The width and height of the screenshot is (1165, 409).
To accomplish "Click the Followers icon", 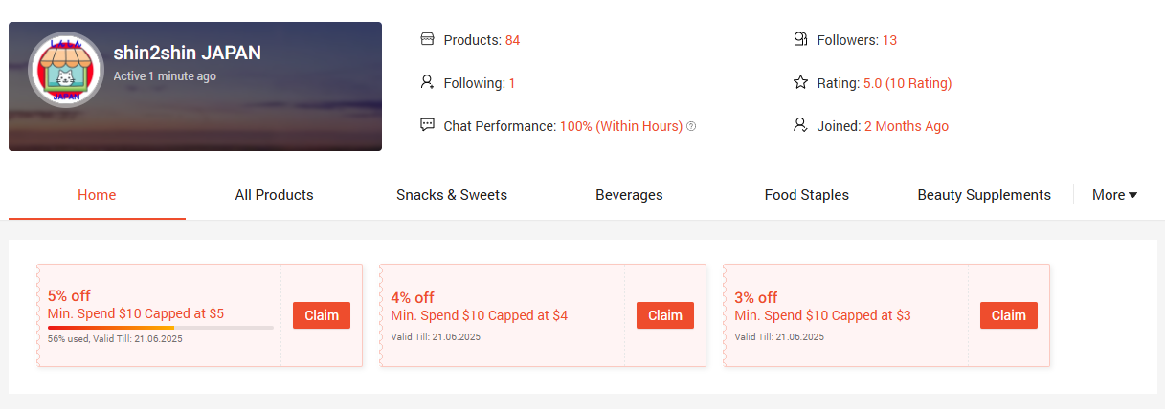I will (801, 39).
